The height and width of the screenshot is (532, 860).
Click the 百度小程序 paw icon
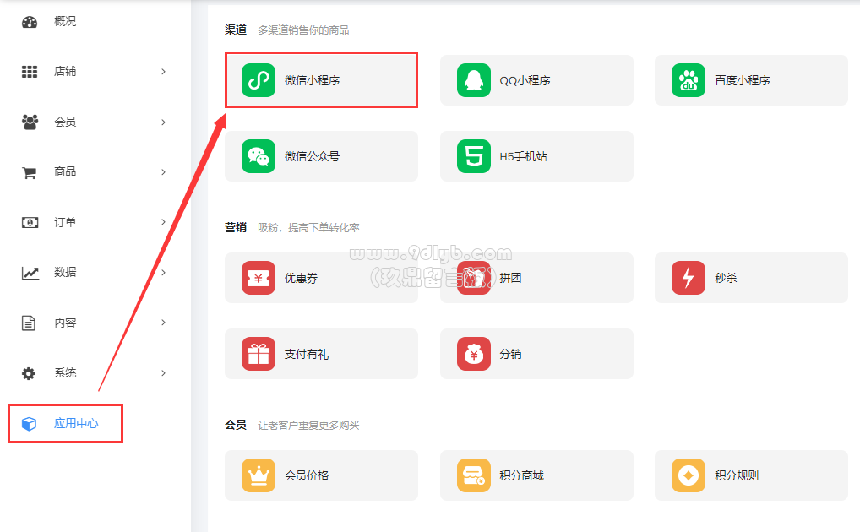(689, 80)
